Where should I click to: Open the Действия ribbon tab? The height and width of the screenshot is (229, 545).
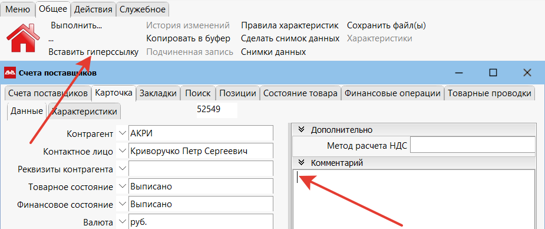[x=94, y=9]
